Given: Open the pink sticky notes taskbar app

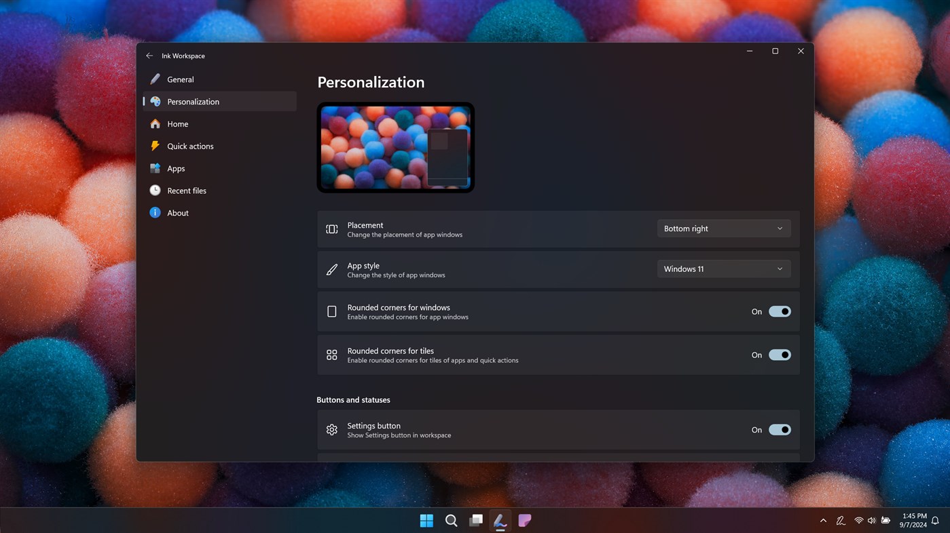Looking at the screenshot, I should (x=525, y=521).
